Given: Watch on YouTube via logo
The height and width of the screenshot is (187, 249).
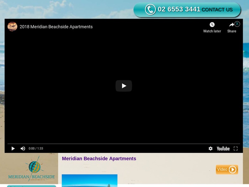Looking at the screenshot, I should point(223,149).
